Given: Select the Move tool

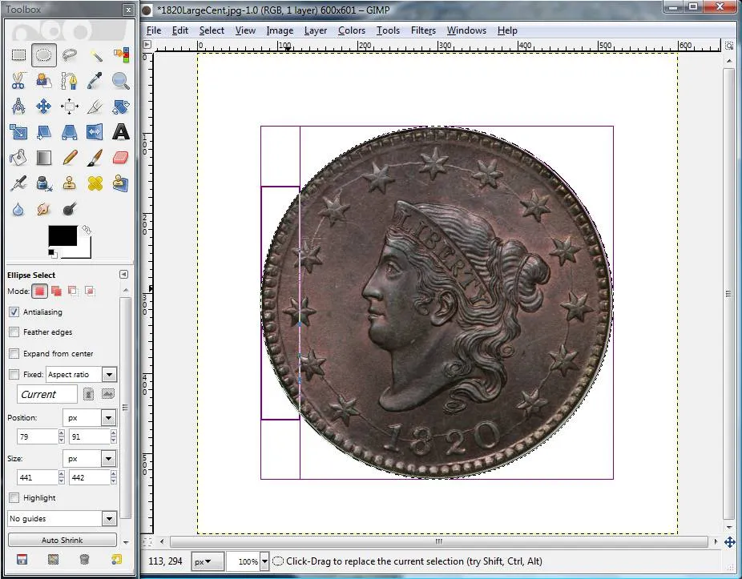Looking at the screenshot, I should coord(44,107).
